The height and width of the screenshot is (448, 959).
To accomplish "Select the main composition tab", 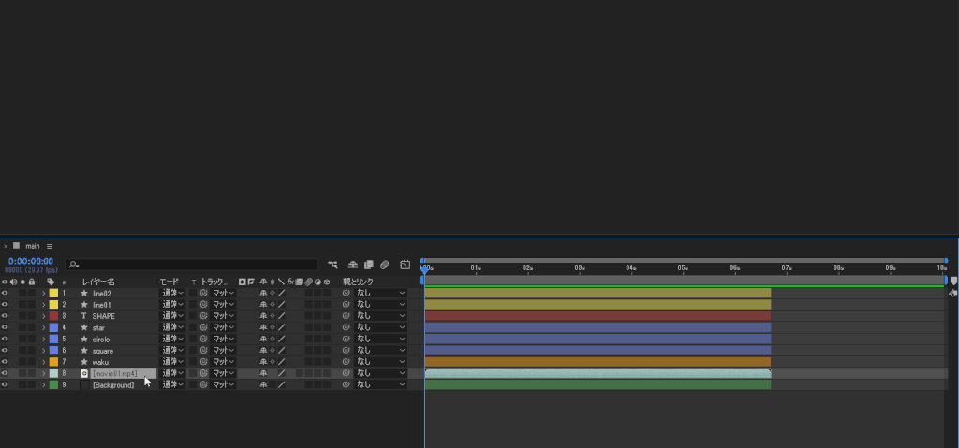I will 33,246.
